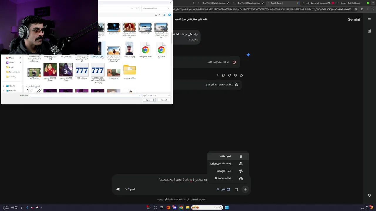Image resolution: width=376 pixels, height=211 pixels.
Task: Collapse the last month file group header
Action: coord(26,86)
